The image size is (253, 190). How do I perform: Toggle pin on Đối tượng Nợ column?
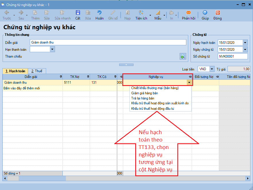pos(217,77)
